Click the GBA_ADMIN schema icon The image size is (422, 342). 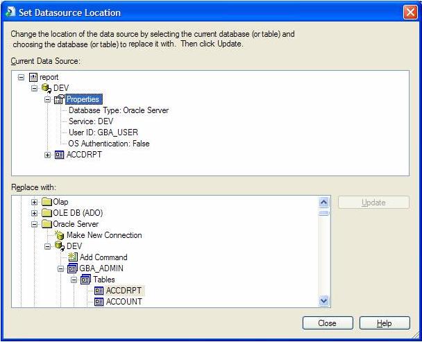[73, 268]
